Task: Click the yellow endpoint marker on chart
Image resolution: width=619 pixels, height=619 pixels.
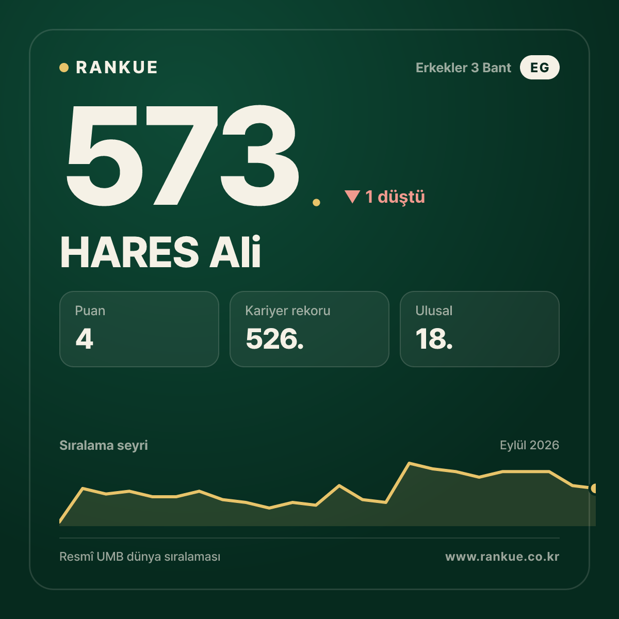Action: coord(594,488)
